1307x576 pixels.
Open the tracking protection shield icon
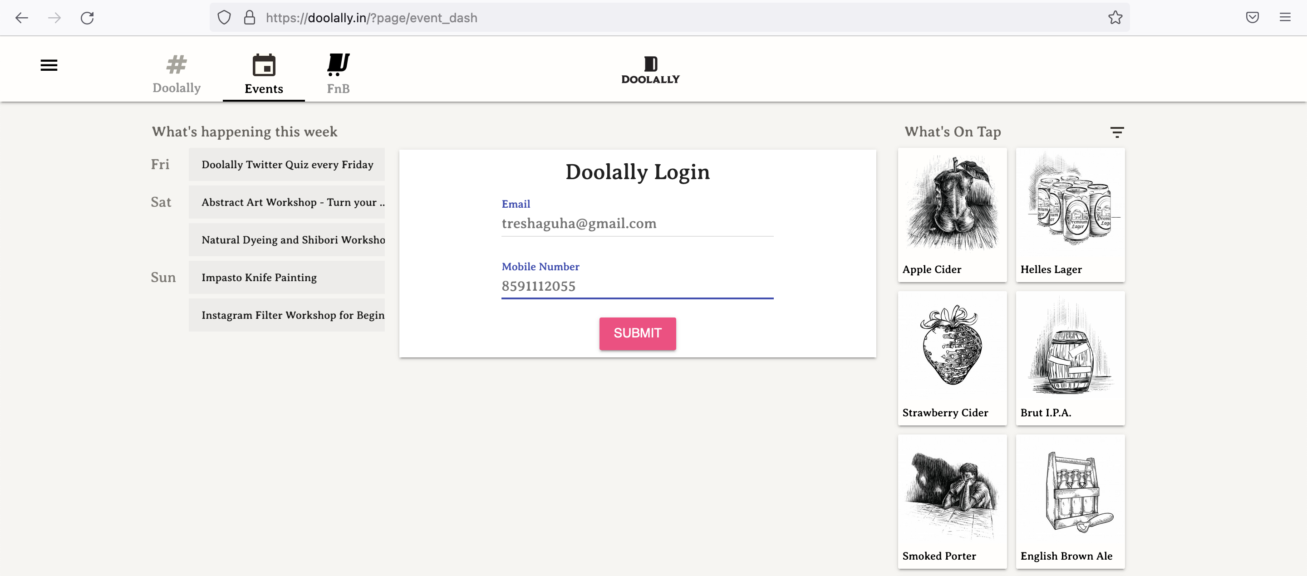coord(224,18)
